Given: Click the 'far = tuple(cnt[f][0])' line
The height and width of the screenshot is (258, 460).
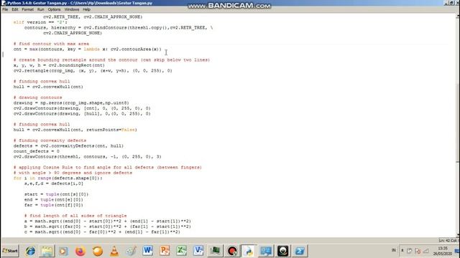Looking at the screenshot, I should click(54, 205).
